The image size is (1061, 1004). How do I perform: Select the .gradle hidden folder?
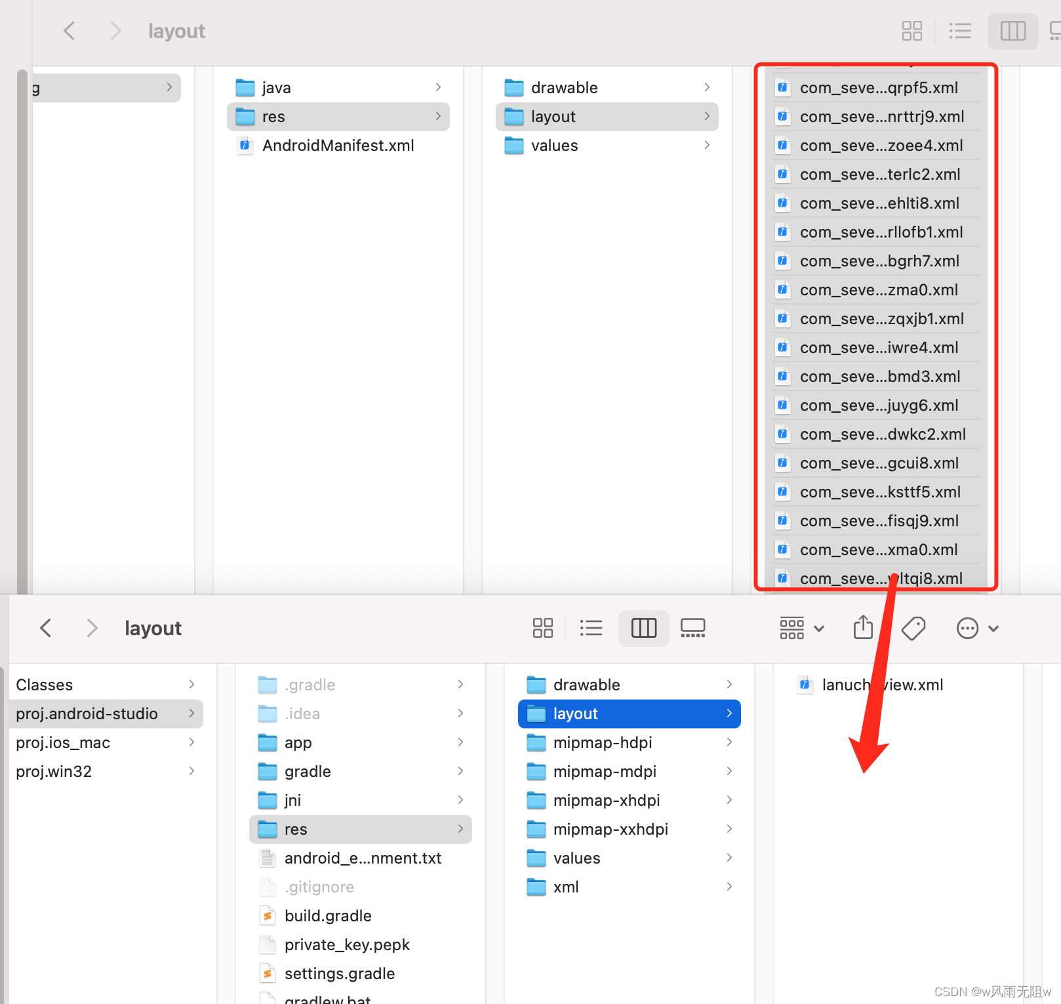[x=361, y=684]
